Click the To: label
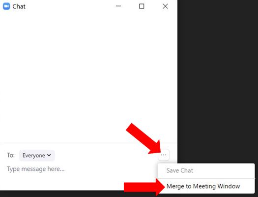The height and width of the screenshot is (197, 258). pyautogui.click(x=11, y=155)
